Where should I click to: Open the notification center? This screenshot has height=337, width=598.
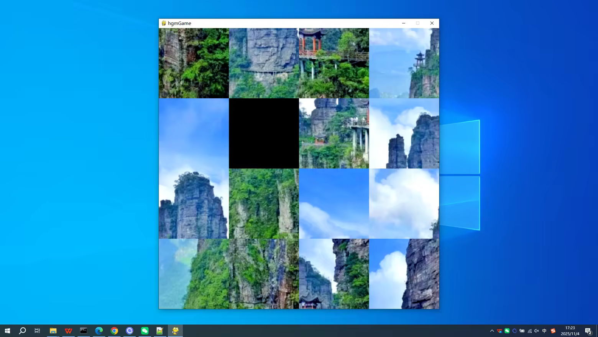tap(588, 330)
